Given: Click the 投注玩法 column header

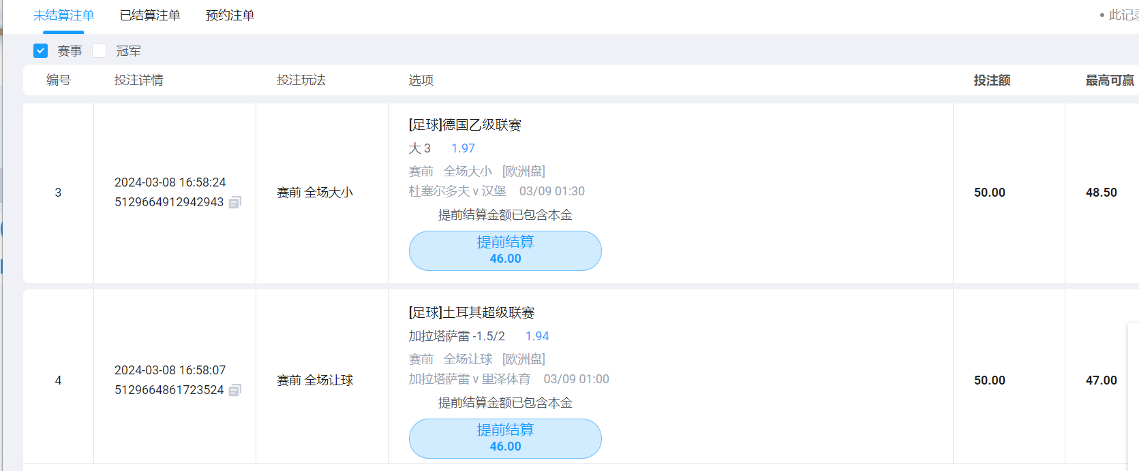Looking at the screenshot, I should point(301,80).
